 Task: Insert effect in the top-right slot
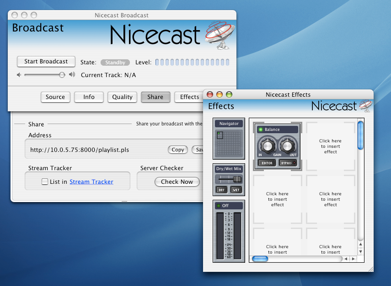tap(330, 146)
